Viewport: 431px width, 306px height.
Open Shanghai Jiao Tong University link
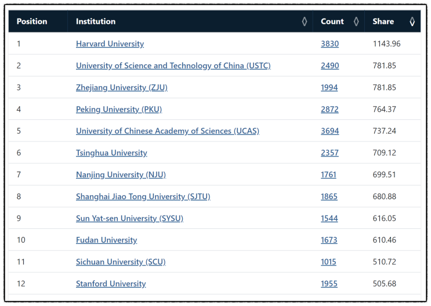(143, 196)
